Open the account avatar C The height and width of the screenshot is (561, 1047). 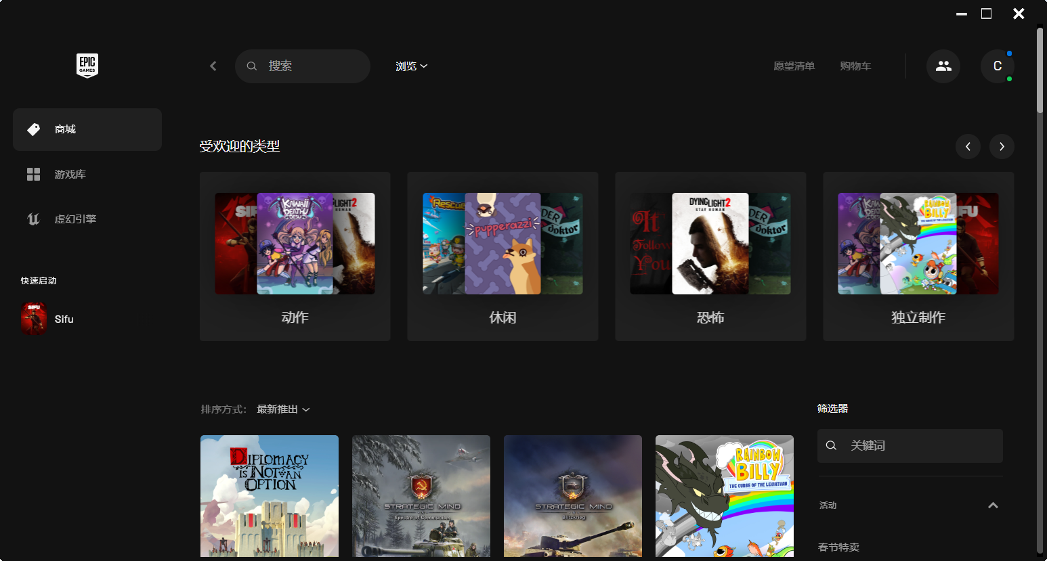tap(998, 66)
